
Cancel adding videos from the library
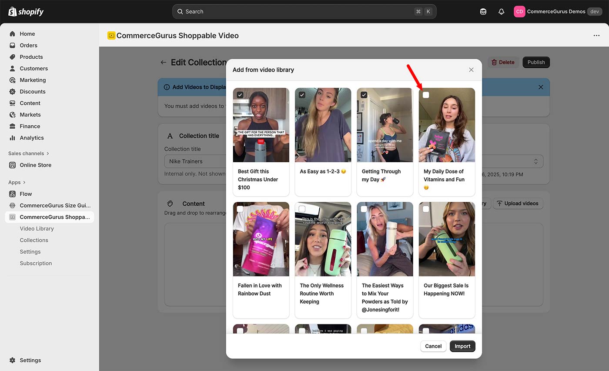click(x=433, y=346)
